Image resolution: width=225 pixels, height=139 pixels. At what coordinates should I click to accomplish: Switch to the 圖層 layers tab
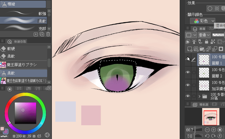pyautogui.click(x=199, y=29)
